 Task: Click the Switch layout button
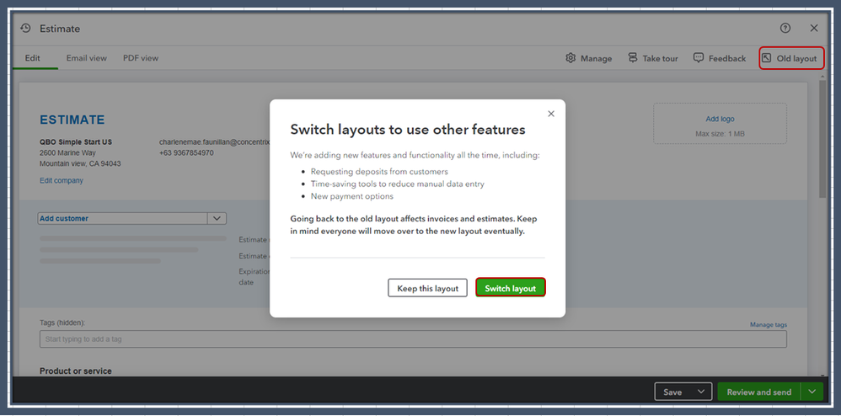[x=511, y=288]
